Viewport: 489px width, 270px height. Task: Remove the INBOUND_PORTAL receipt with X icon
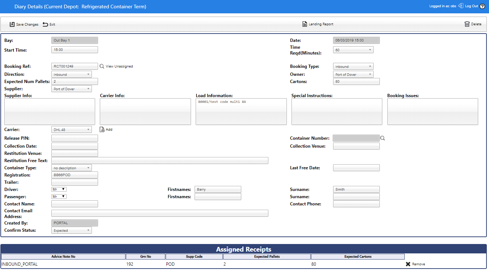click(x=408, y=264)
